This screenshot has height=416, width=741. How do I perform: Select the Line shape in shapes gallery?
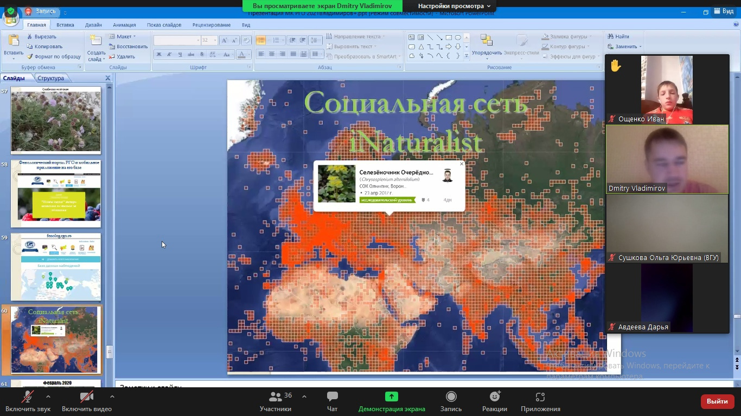(430, 37)
